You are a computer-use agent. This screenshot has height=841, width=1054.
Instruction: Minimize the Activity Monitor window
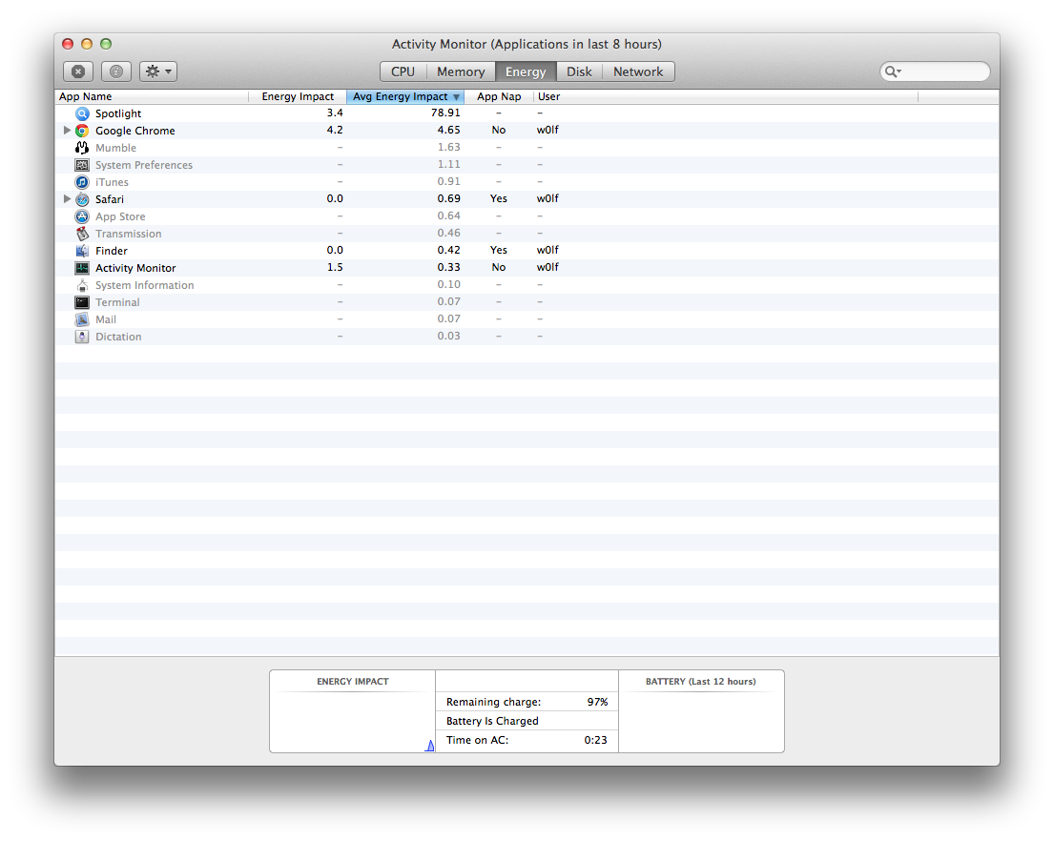[x=87, y=44]
